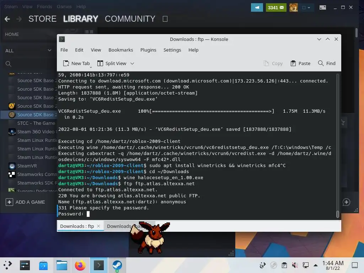
Task: Click the muted volume tray icon
Action: (295, 265)
